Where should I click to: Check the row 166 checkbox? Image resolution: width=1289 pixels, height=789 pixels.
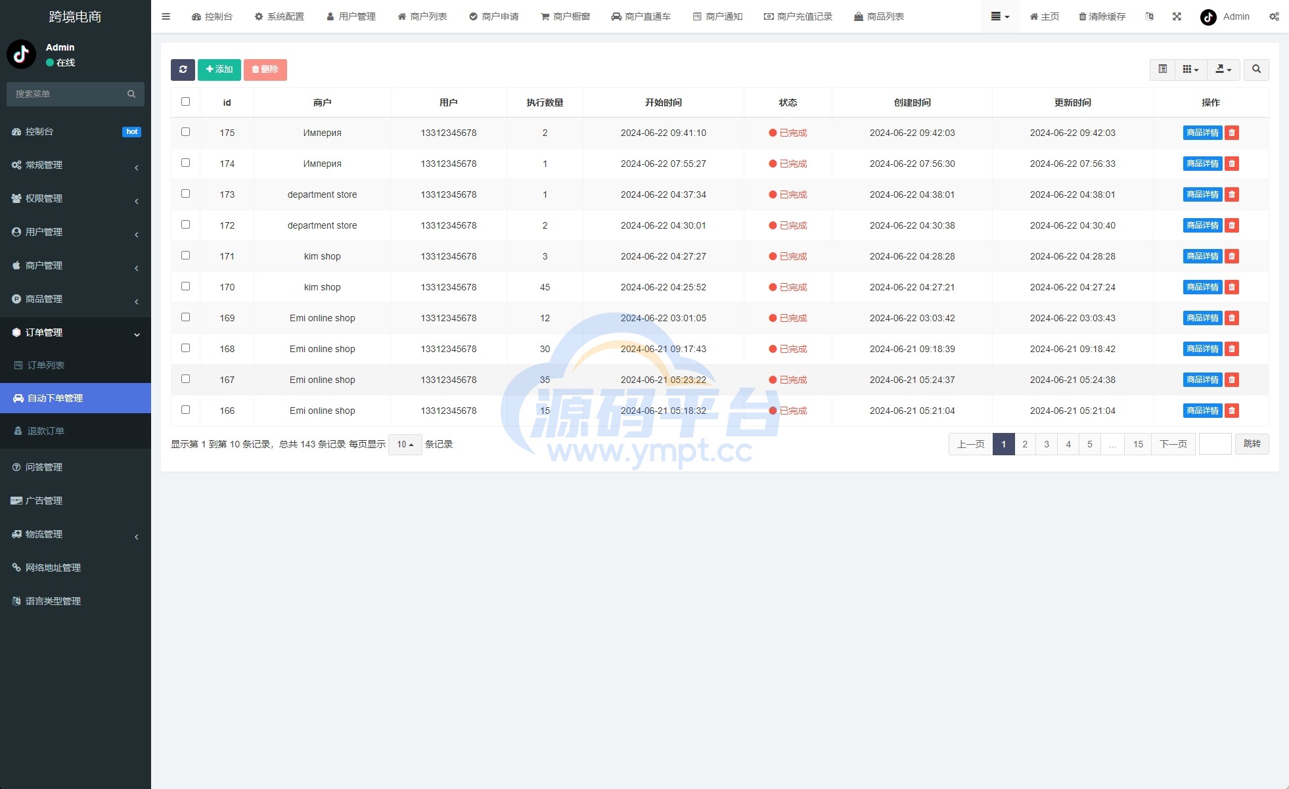click(x=185, y=410)
